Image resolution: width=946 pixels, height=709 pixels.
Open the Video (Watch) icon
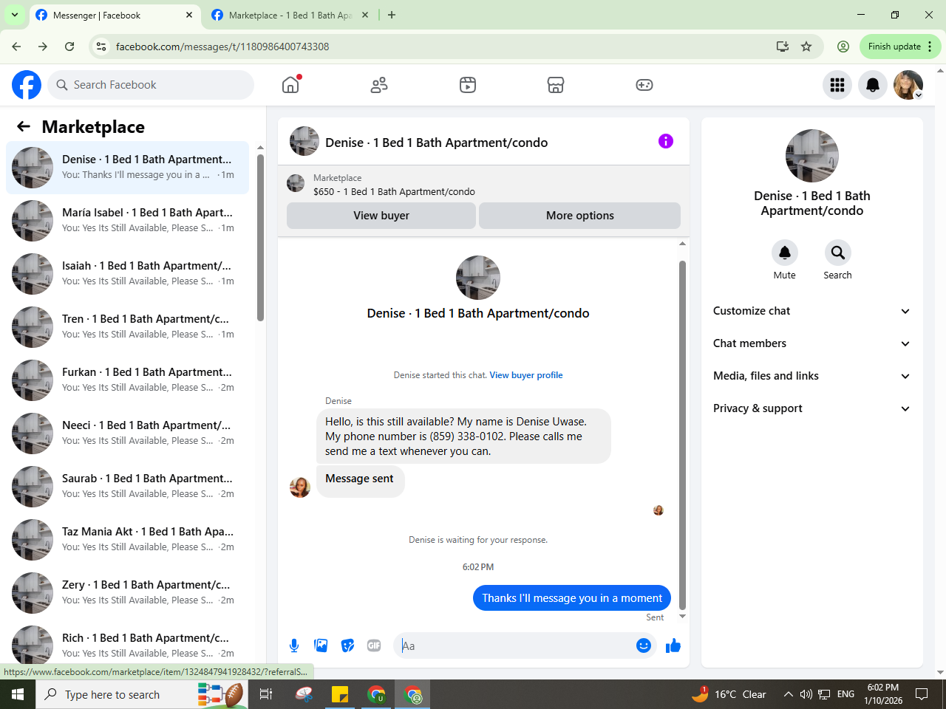pos(468,85)
